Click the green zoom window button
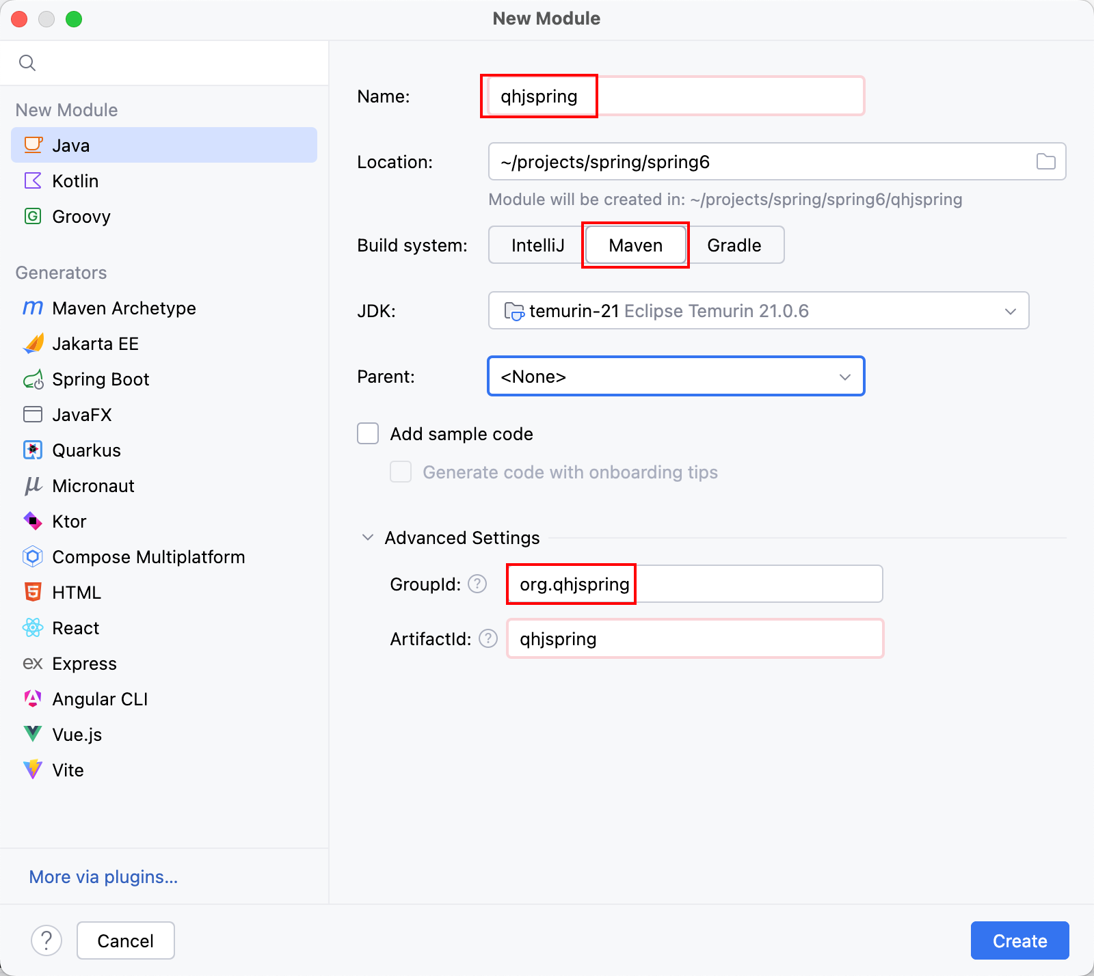Viewport: 1094px width, 976px height. (x=74, y=19)
